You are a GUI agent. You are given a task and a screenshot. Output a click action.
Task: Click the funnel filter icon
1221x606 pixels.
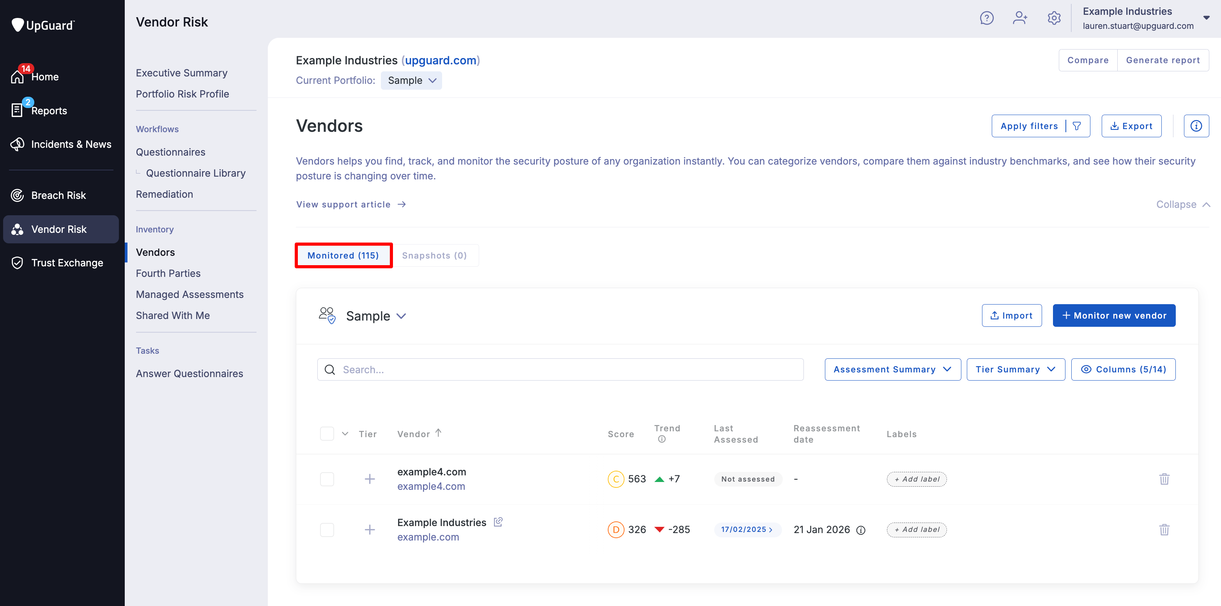[x=1076, y=126]
